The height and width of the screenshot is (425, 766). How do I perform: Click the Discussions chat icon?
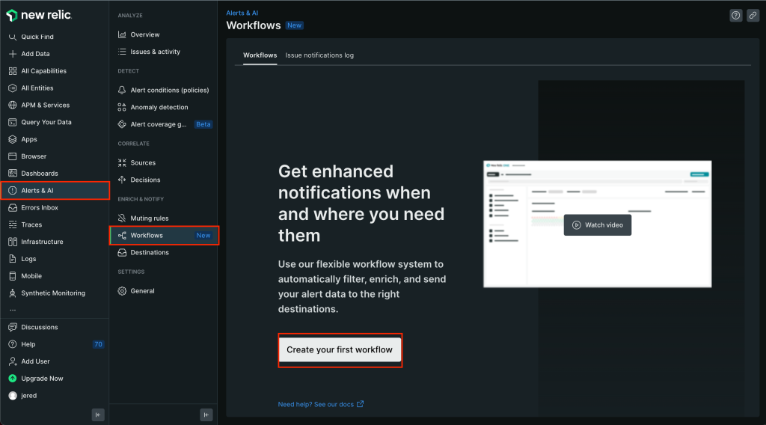click(x=13, y=327)
